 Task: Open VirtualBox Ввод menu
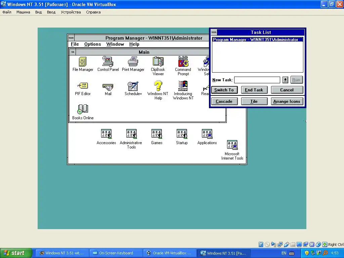click(51, 12)
